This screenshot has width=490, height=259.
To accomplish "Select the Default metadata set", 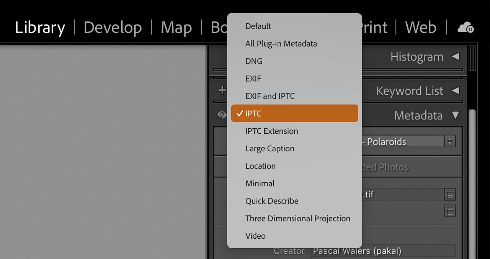I will pos(258,26).
